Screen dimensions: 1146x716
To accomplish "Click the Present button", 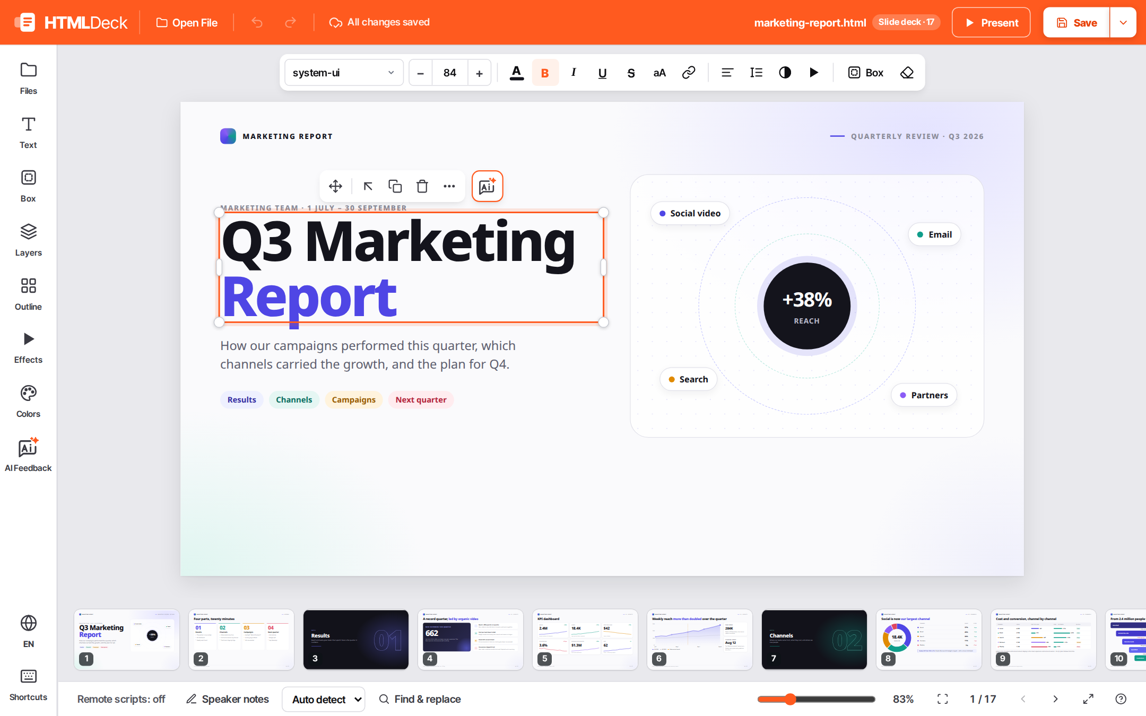I will tap(991, 22).
